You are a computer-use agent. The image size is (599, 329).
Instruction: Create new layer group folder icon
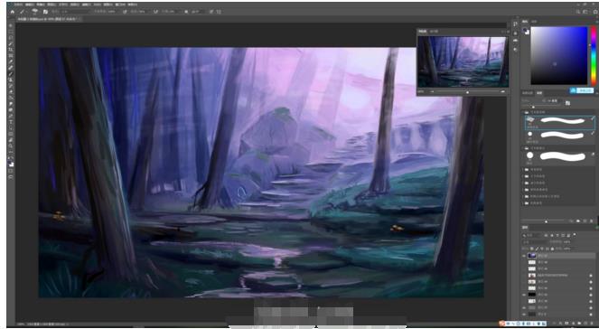[x=579, y=324]
